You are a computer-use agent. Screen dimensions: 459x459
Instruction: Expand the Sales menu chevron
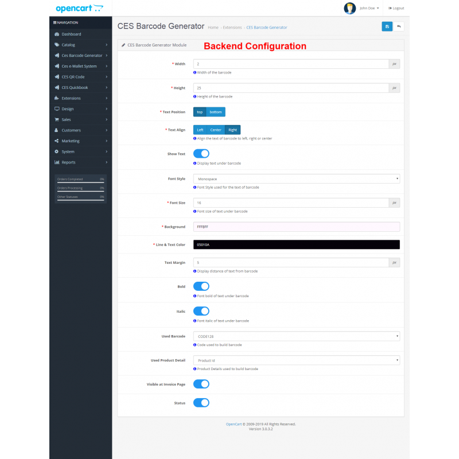coord(107,119)
